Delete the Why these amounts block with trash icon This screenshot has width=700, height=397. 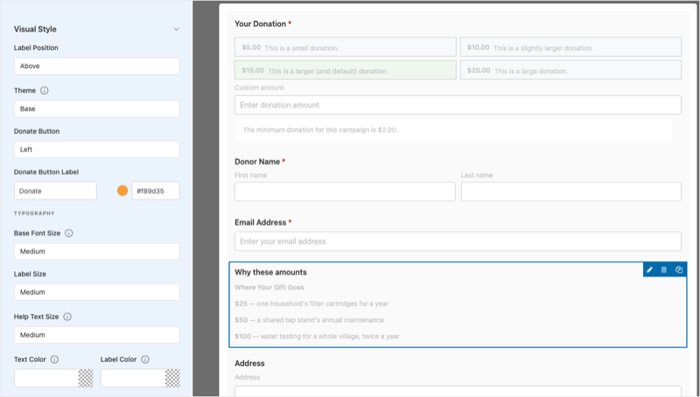click(664, 269)
